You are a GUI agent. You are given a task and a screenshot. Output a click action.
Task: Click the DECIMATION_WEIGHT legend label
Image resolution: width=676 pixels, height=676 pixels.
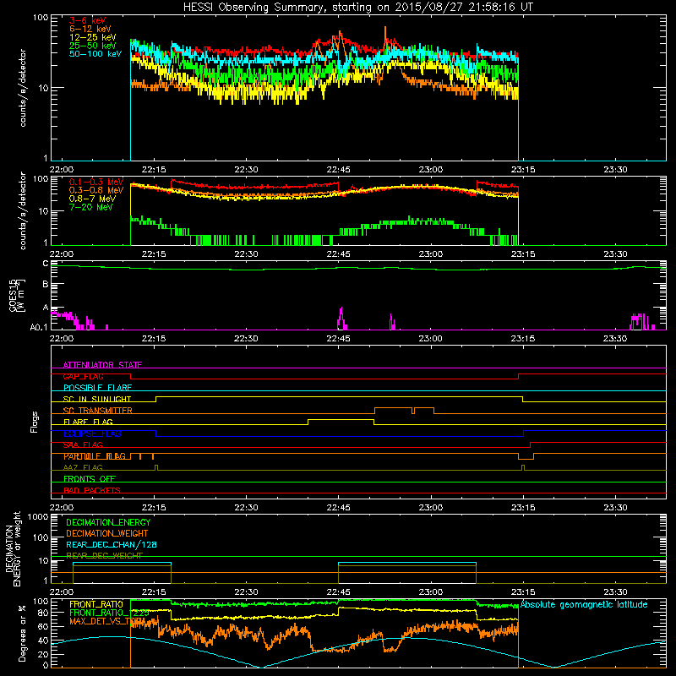click(107, 533)
